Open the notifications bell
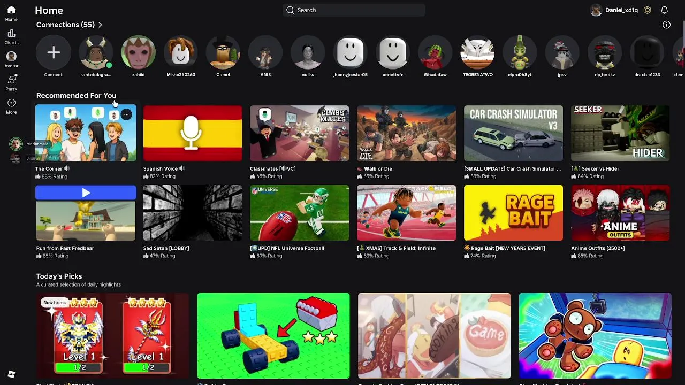Screen dimensions: 685x385 pos(664,10)
